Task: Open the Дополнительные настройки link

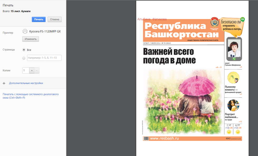Action: (26, 83)
